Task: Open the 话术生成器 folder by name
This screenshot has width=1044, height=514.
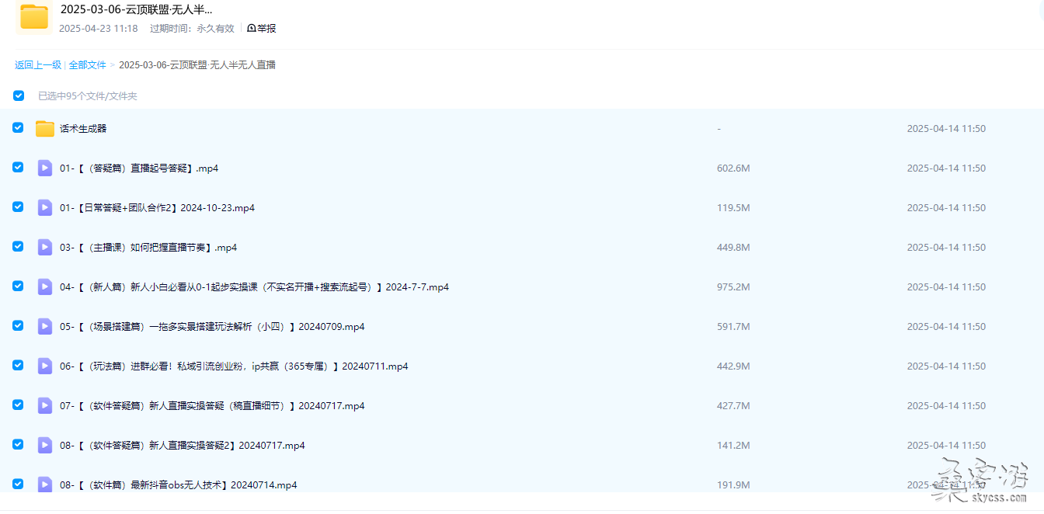Action: (83, 129)
